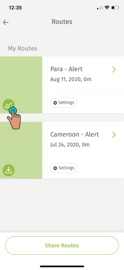Open Settings for Para - Alert route
The height and width of the screenshot is (270, 124).
pyautogui.click(x=64, y=103)
